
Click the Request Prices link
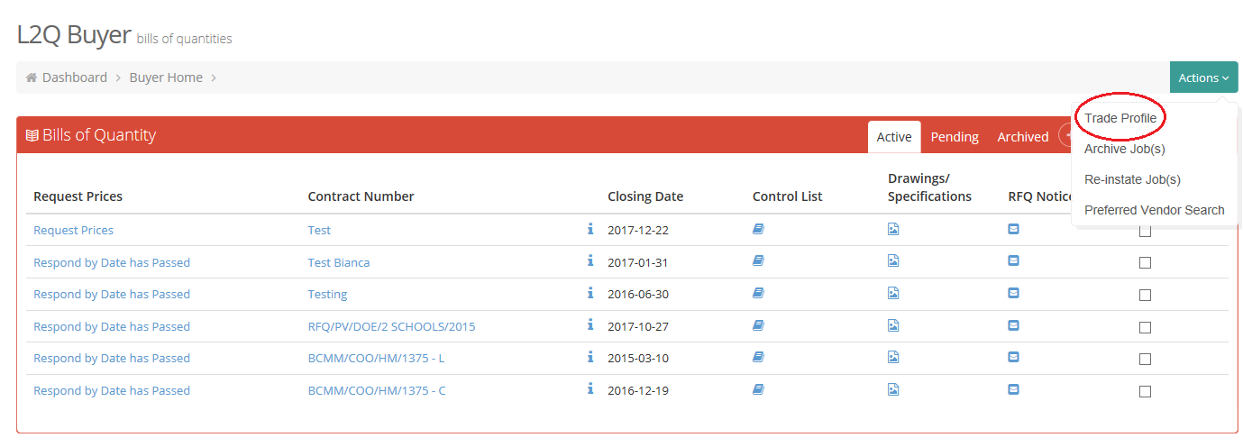73,230
